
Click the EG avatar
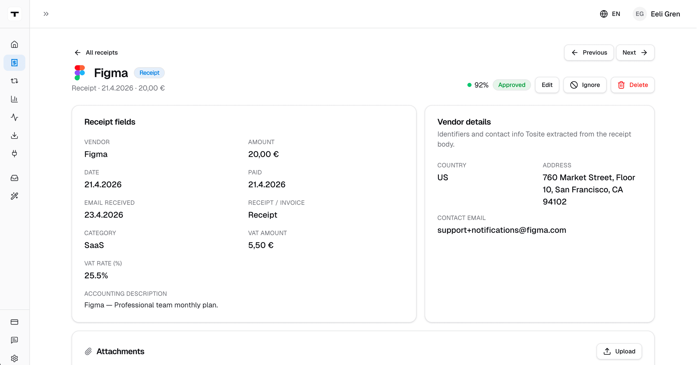tap(640, 14)
